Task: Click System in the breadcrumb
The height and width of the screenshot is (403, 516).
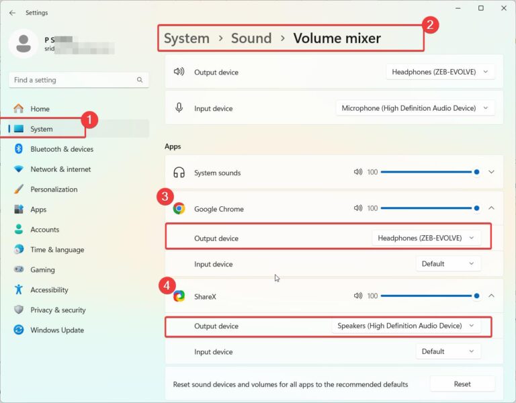Action: pos(187,38)
